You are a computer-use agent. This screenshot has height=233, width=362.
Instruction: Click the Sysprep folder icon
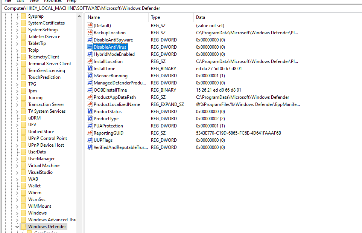point(23,16)
